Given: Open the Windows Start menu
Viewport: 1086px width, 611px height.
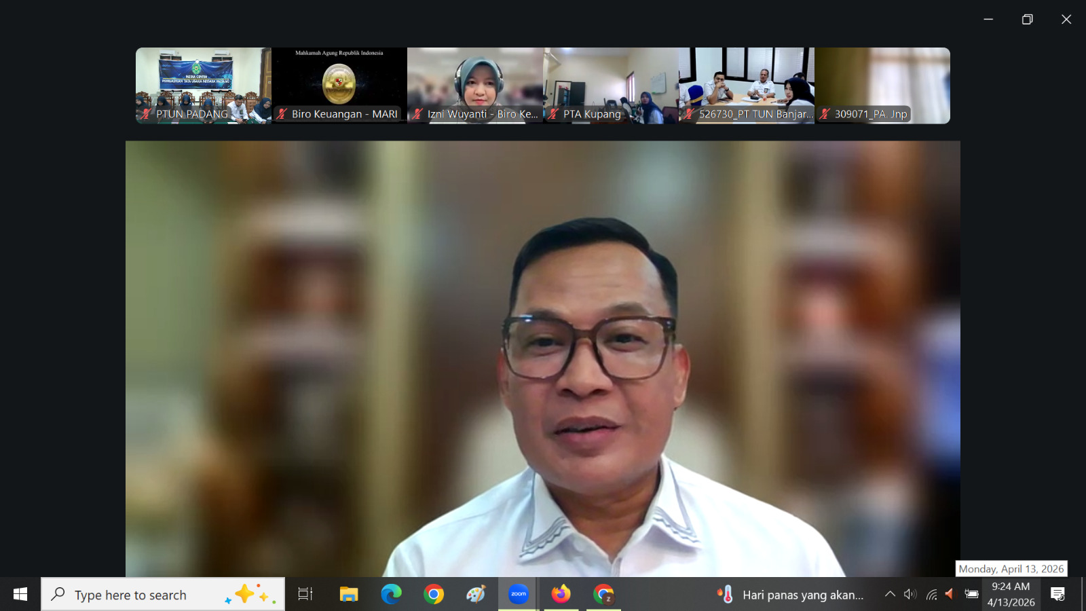Looking at the screenshot, I should pos(18,594).
